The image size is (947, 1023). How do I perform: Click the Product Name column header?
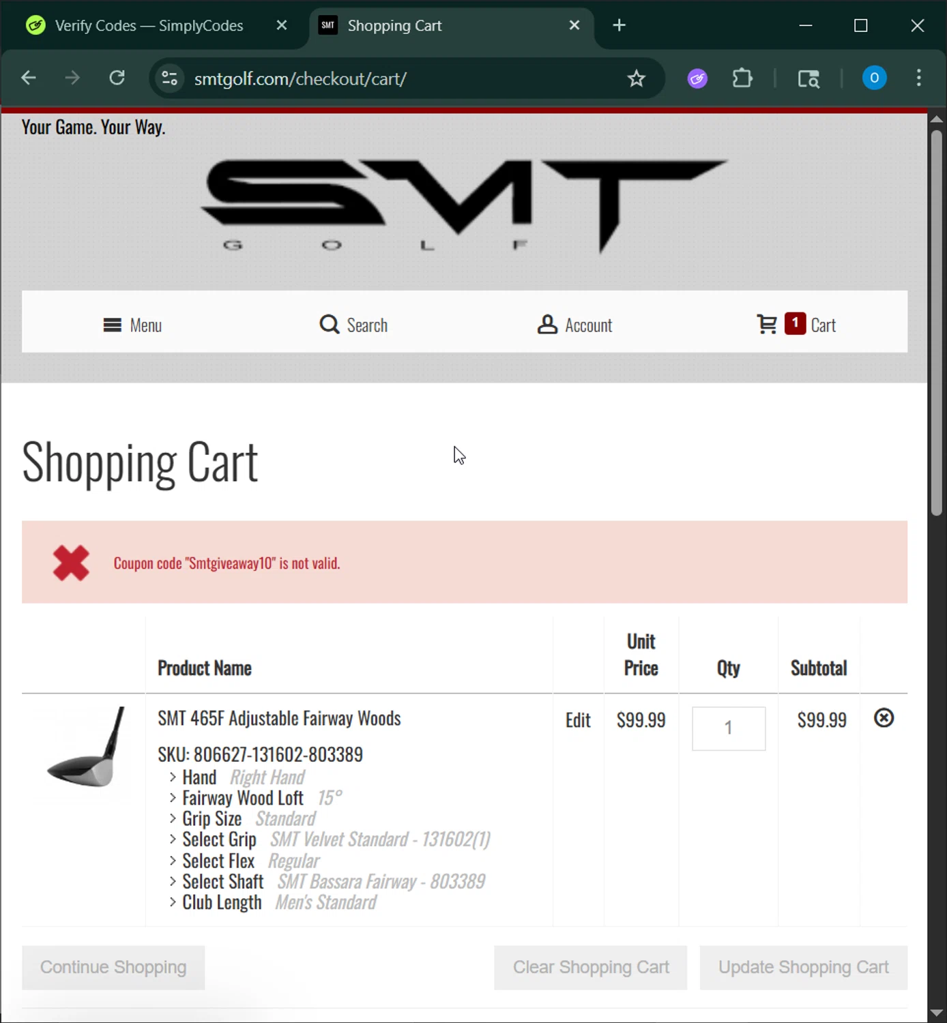(205, 668)
